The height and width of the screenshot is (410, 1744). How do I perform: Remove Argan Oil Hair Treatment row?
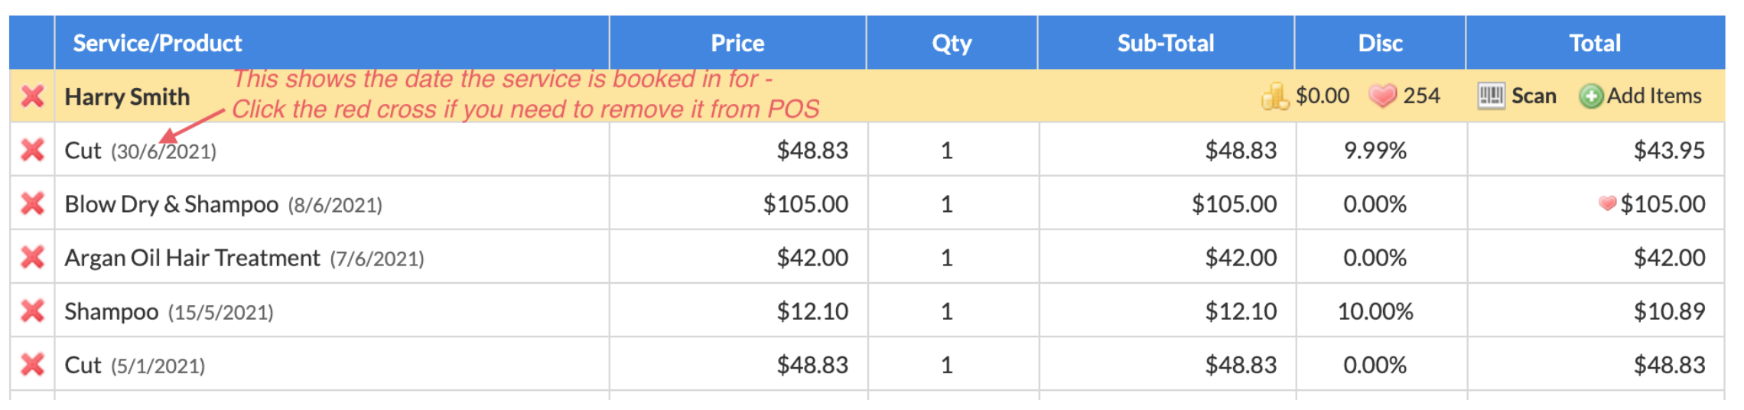click(32, 257)
